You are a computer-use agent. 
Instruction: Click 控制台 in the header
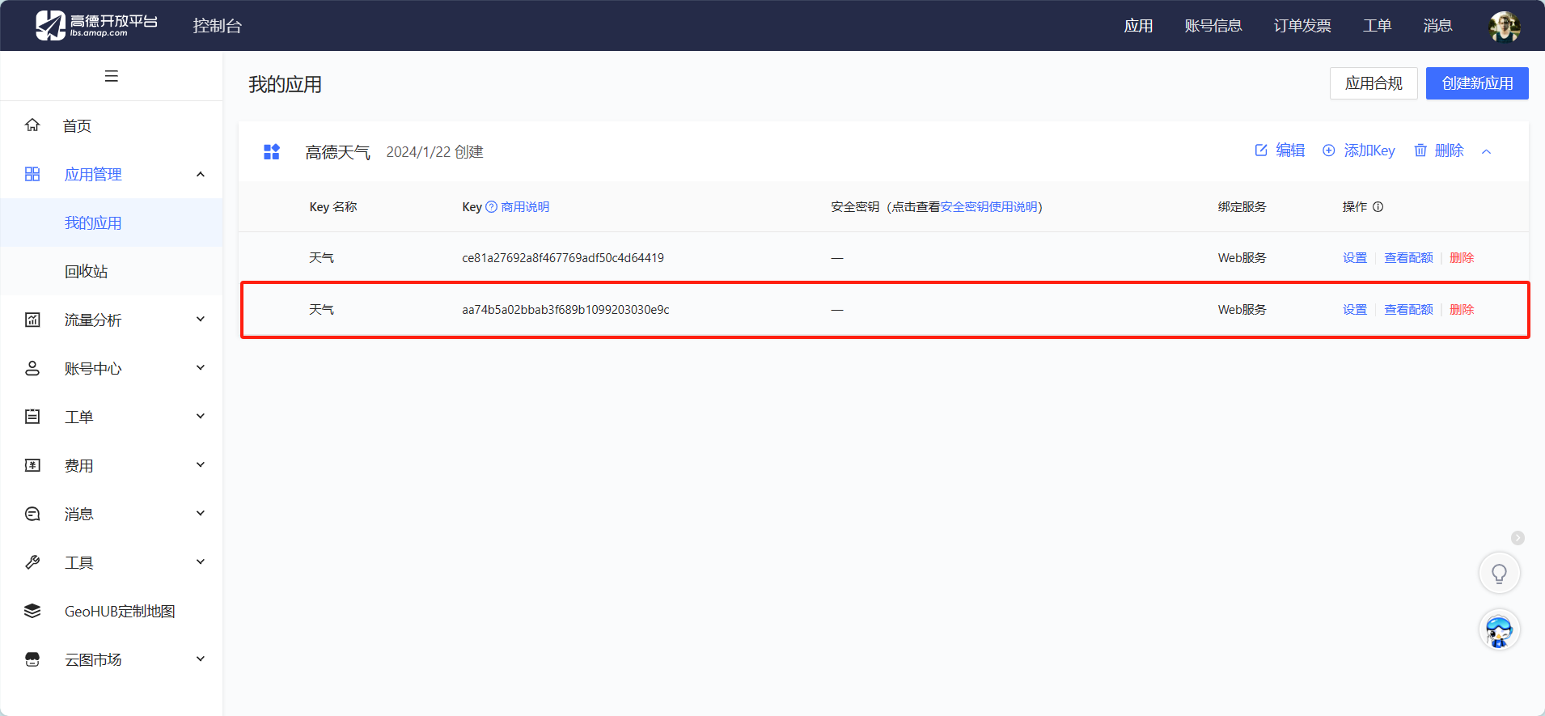[217, 26]
